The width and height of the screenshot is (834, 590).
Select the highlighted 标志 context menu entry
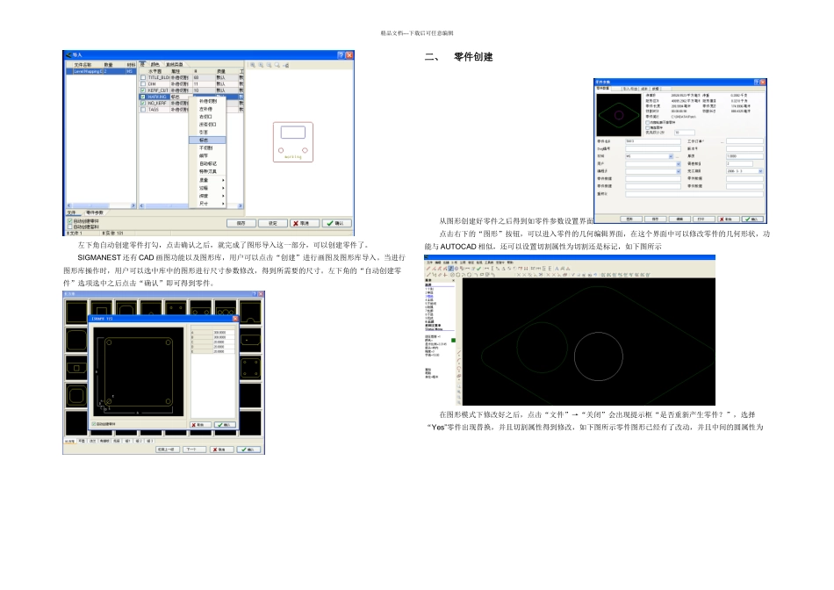click(x=207, y=140)
